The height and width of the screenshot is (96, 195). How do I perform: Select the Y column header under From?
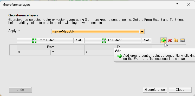(x=67, y=52)
